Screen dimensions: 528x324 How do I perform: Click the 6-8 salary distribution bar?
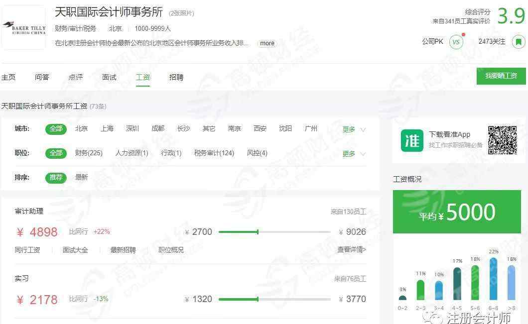(x=493, y=279)
